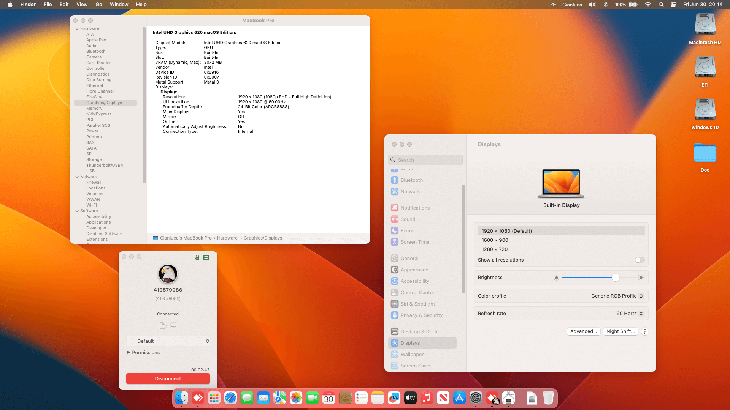Click the Wi-Fi icon in menu bar
The width and height of the screenshot is (730, 410).
648,5
